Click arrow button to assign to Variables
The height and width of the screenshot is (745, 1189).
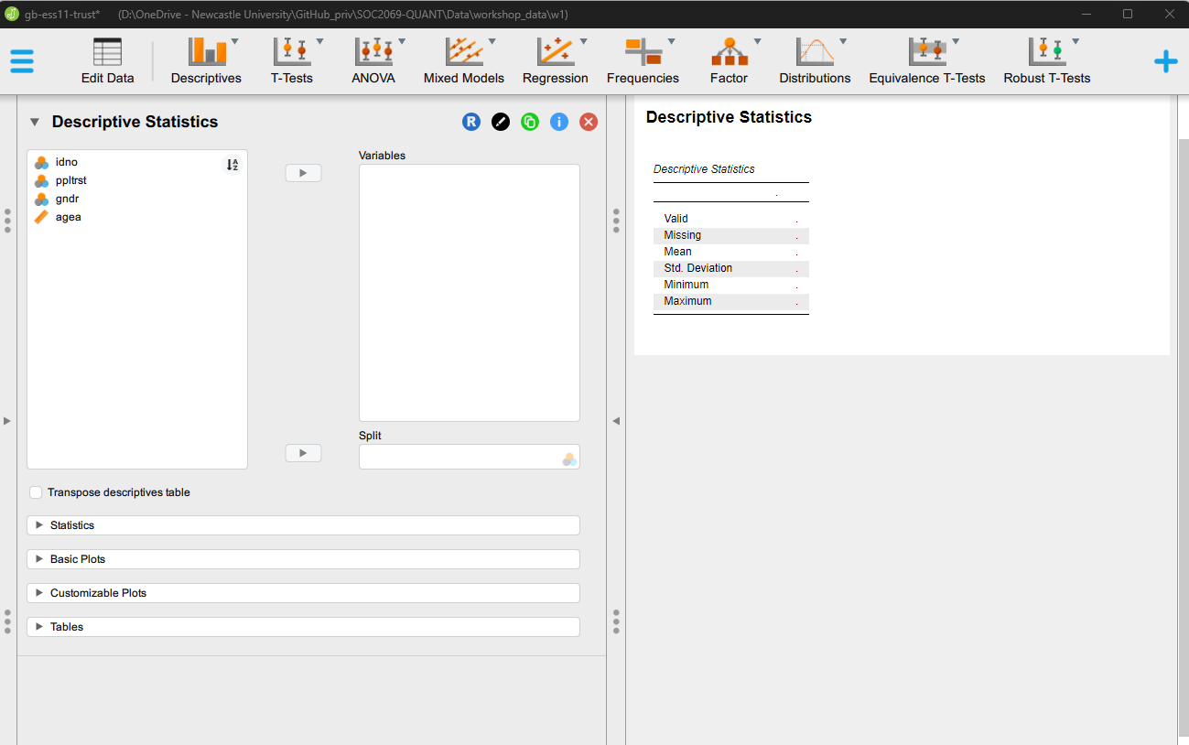coord(303,173)
